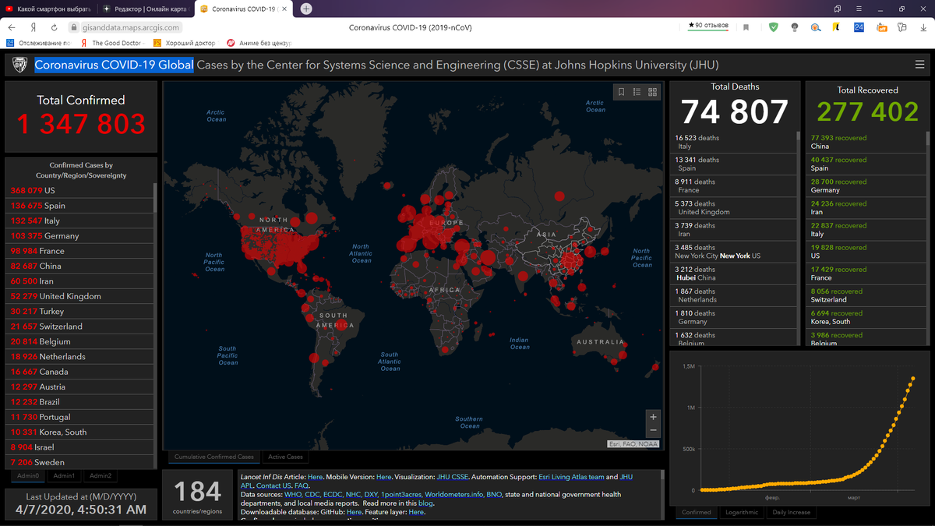Open browser main menu in title bar
The width and height of the screenshot is (935, 526).
[858, 9]
